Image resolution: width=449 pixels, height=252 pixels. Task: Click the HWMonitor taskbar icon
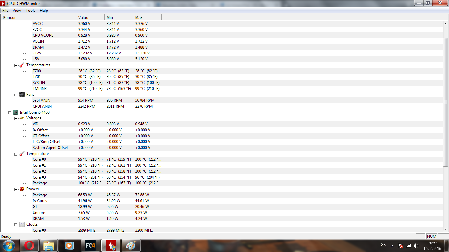(111, 245)
